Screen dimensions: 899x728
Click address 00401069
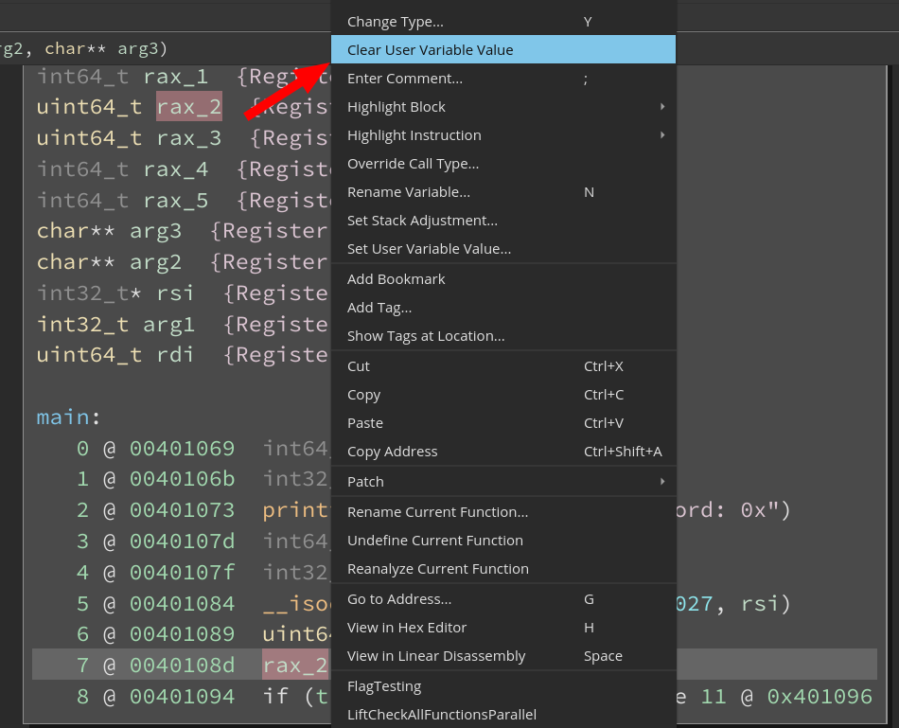[x=183, y=448]
